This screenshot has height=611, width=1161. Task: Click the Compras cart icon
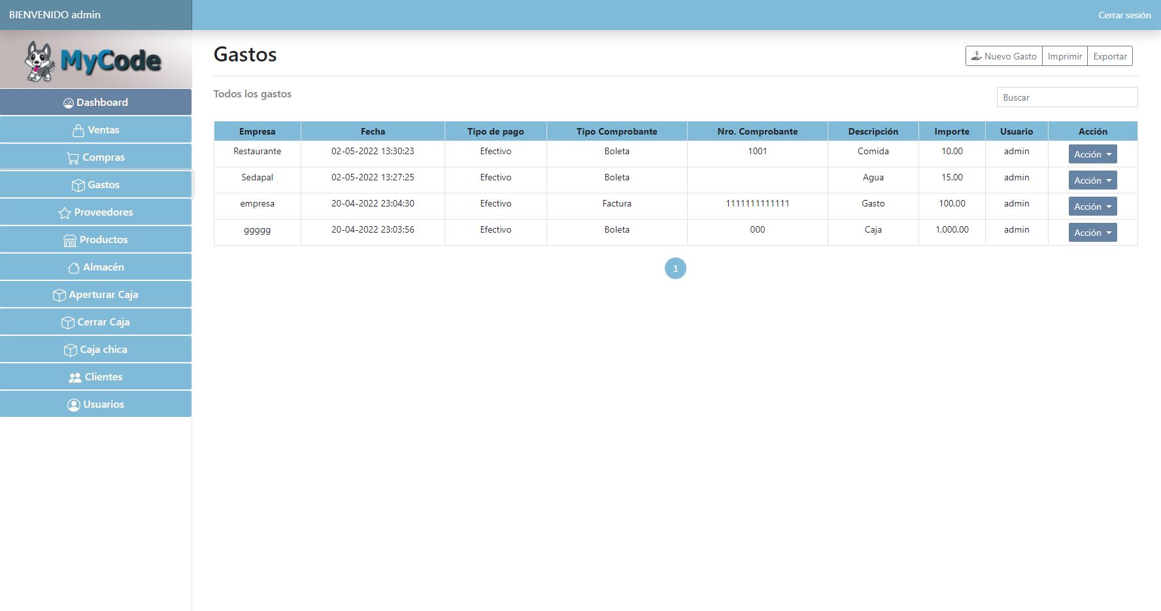click(x=73, y=158)
